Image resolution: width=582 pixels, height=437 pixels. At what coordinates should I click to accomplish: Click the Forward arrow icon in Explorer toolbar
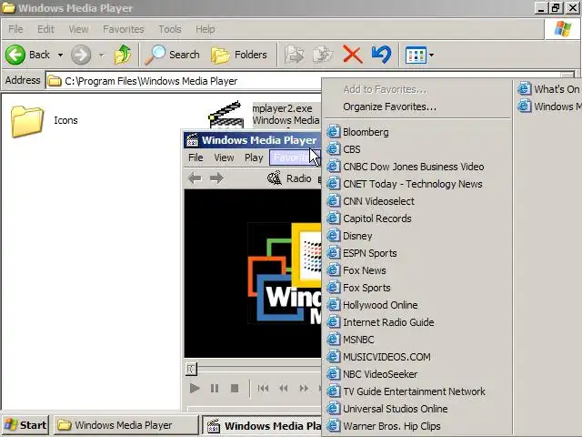click(x=81, y=55)
